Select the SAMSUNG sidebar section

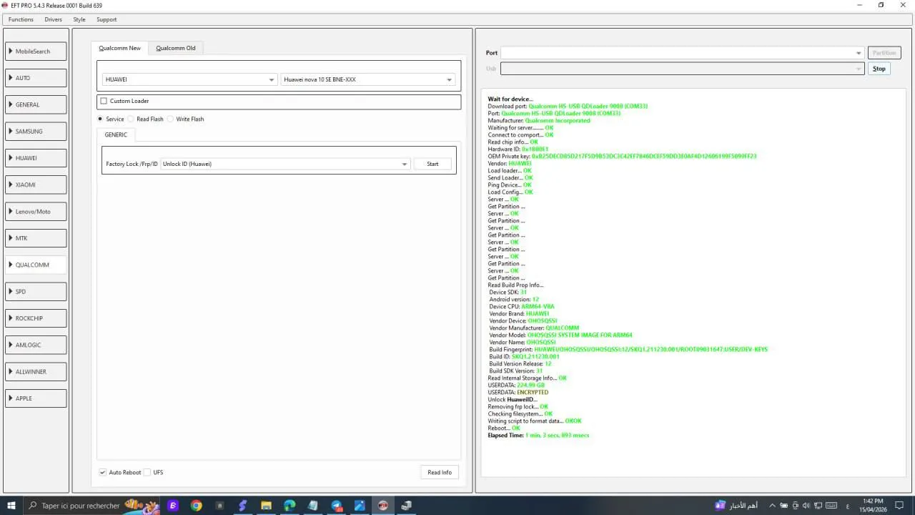[x=36, y=132]
